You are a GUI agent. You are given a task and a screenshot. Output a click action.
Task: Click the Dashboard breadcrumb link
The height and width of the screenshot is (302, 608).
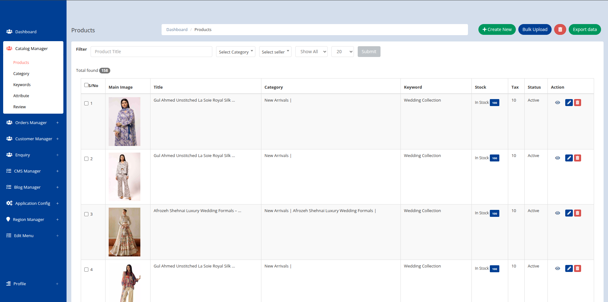point(177,29)
